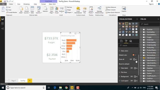Choose the R script visual
The height and width of the screenshot is (90, 160).
point(133,35)
